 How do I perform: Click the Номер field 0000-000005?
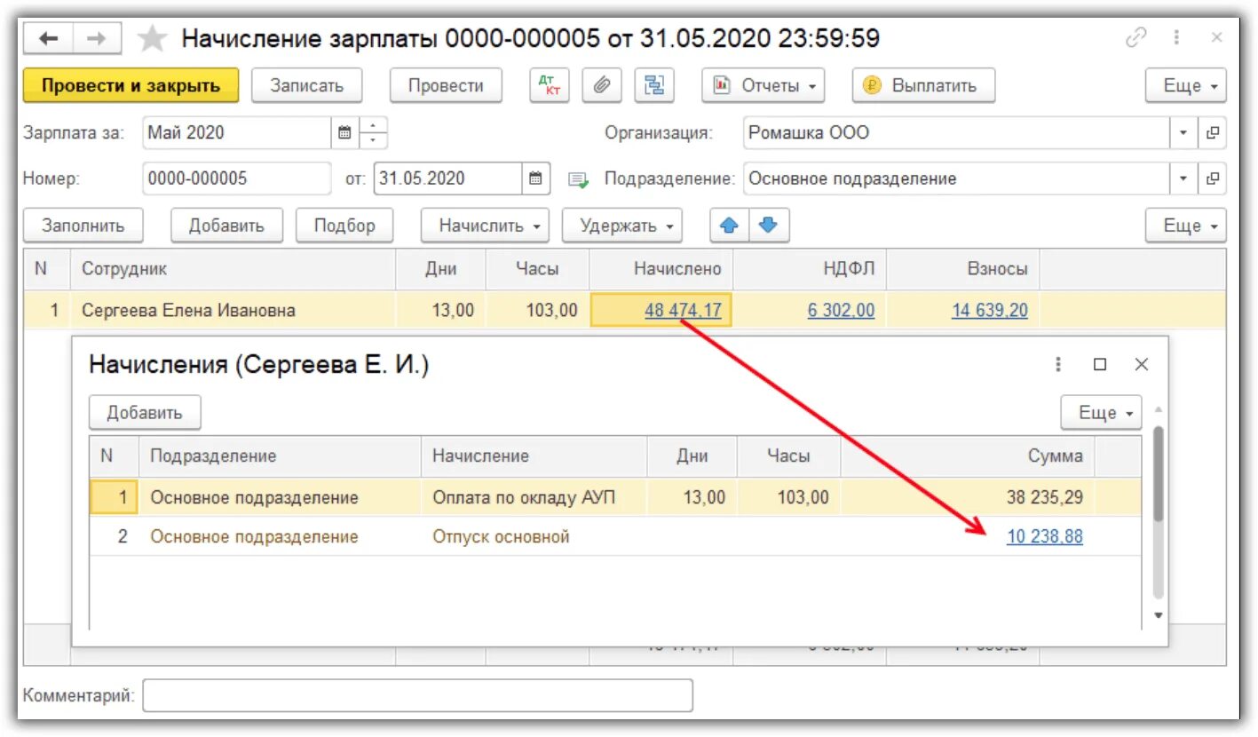click(236, 178)
